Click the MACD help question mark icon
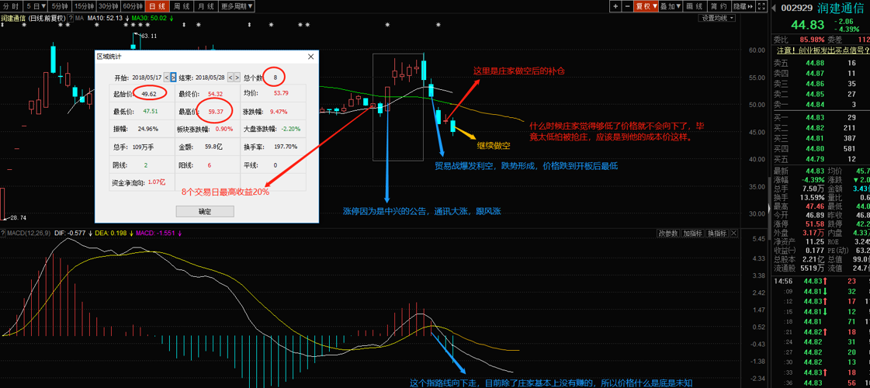This screenshot has height=388, width=870. [3, 233]
